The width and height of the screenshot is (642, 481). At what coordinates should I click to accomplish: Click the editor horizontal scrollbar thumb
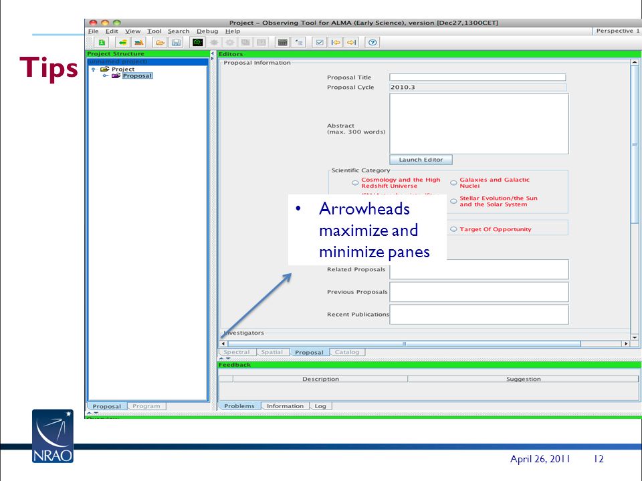[404, 343]
